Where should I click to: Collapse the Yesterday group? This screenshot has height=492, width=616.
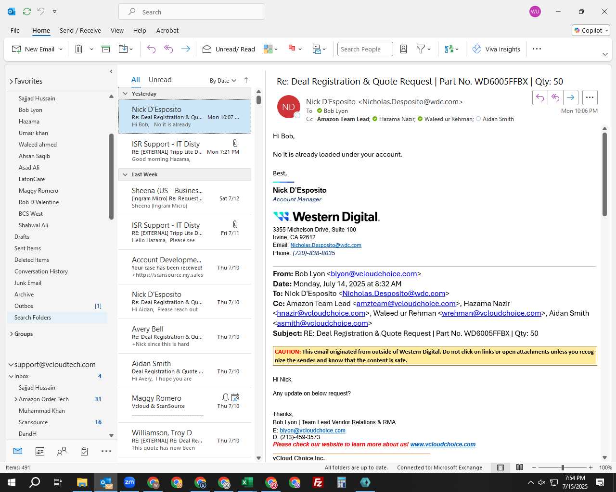coord(125,94)
